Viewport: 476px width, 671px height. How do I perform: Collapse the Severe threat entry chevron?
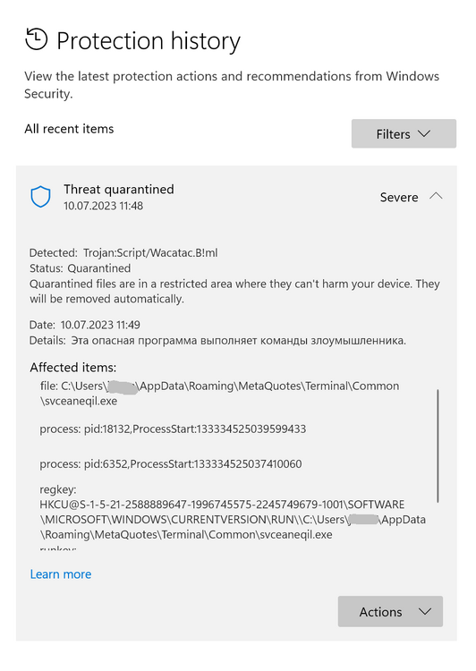(436, 197)
